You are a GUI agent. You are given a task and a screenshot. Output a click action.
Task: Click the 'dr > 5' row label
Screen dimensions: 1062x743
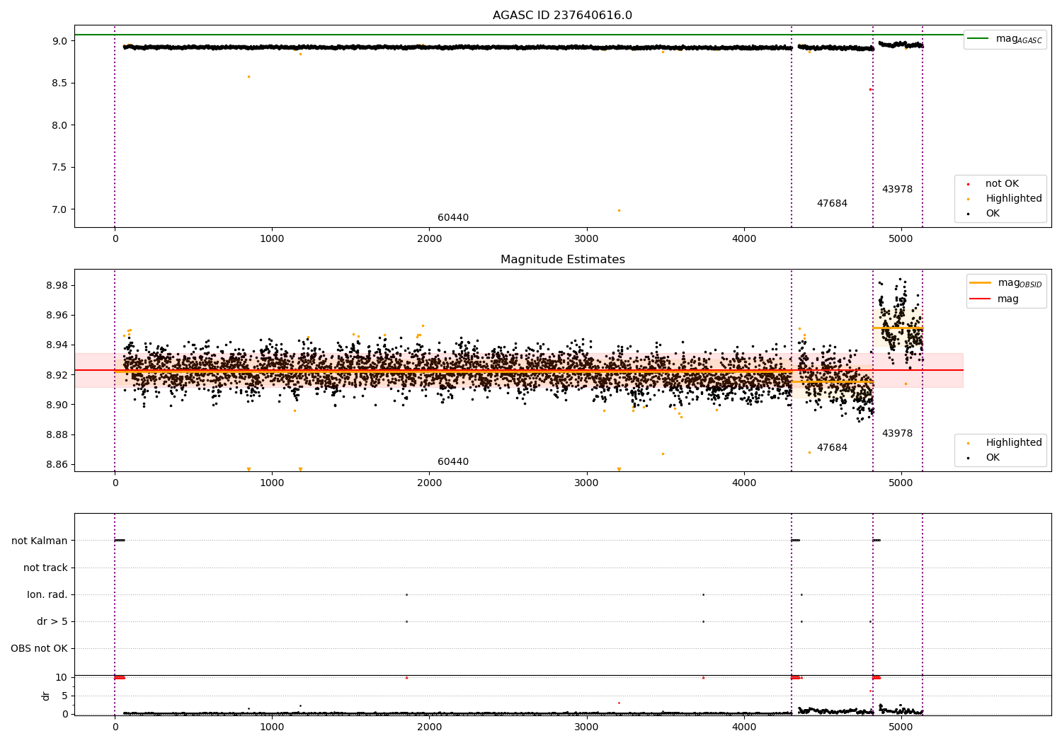pos(52,622)
